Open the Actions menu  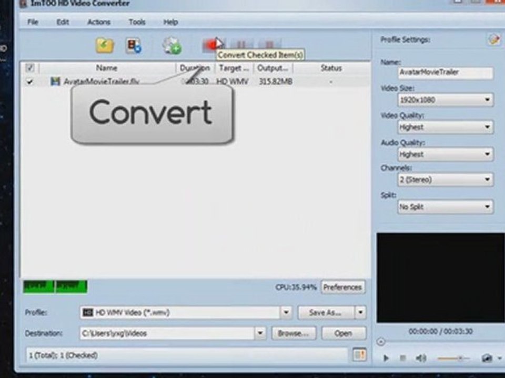pyautogui.click(x=99, y=22)
